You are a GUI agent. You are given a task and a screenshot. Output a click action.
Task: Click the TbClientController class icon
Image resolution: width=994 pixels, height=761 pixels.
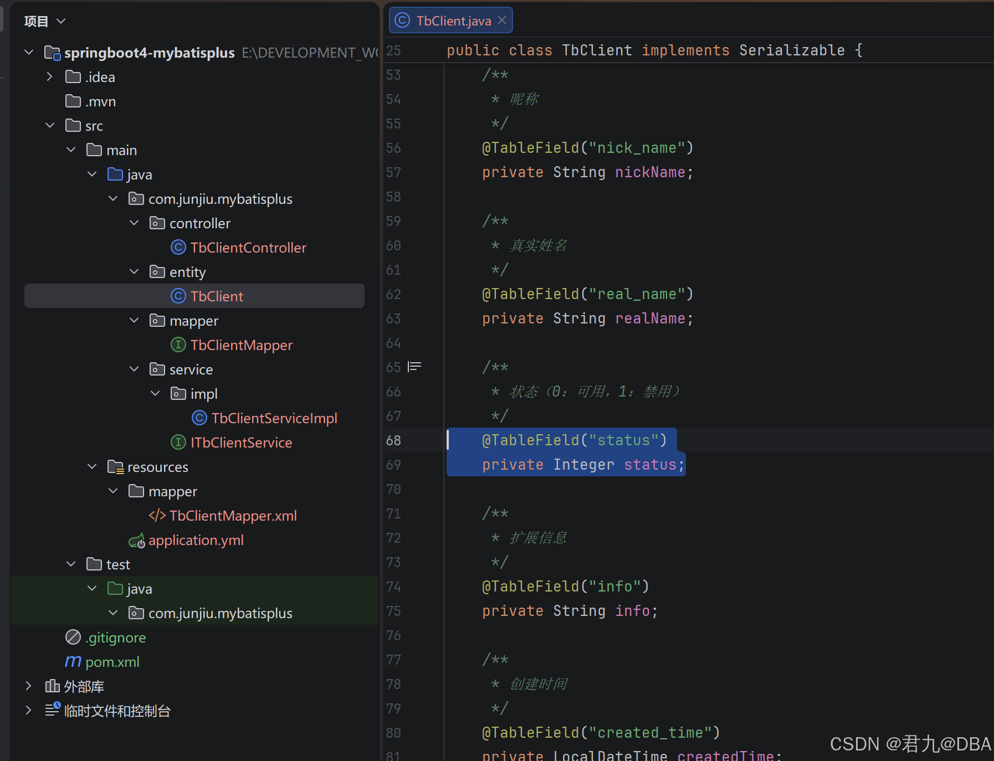click(178, 247)
